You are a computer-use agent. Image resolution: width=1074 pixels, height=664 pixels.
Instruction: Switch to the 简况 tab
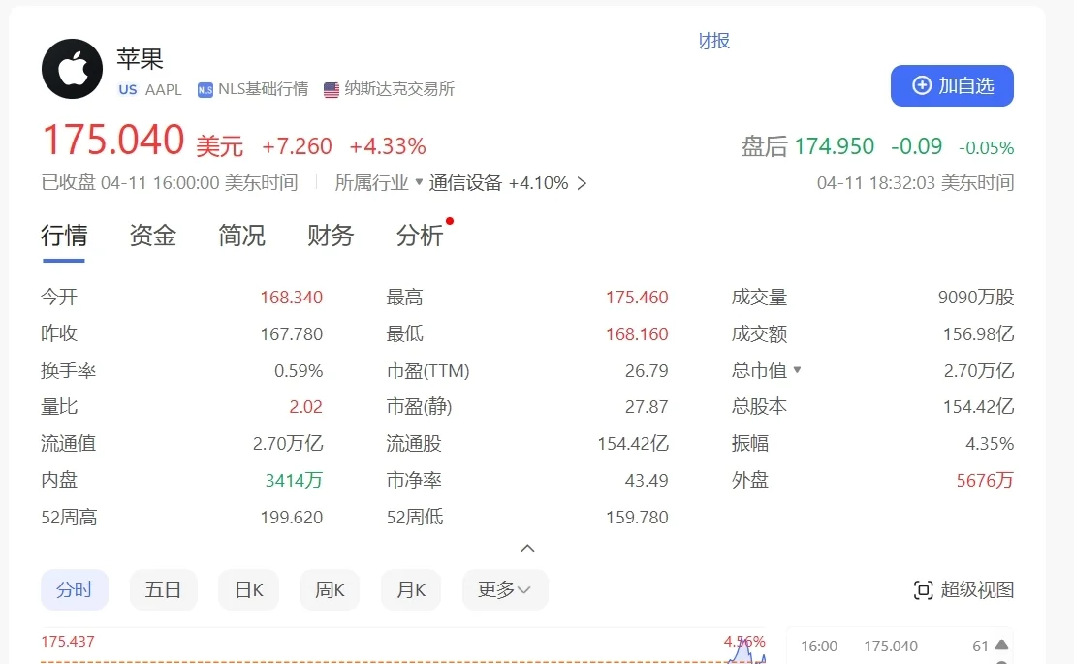[x=241, y=236]
